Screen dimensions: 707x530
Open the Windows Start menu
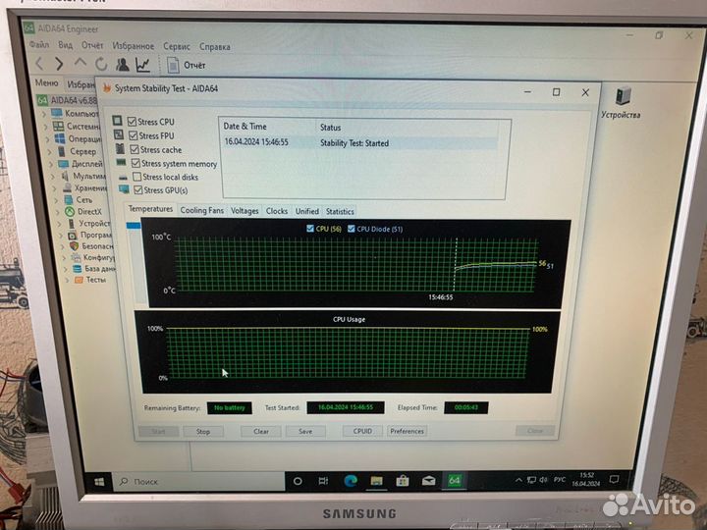tap(99, 481)
